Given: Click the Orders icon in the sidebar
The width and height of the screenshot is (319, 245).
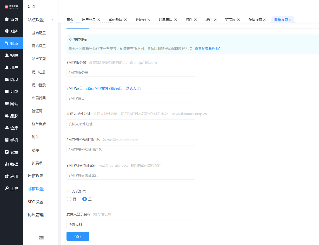Looking at the screenshot, I should [7, 92].
